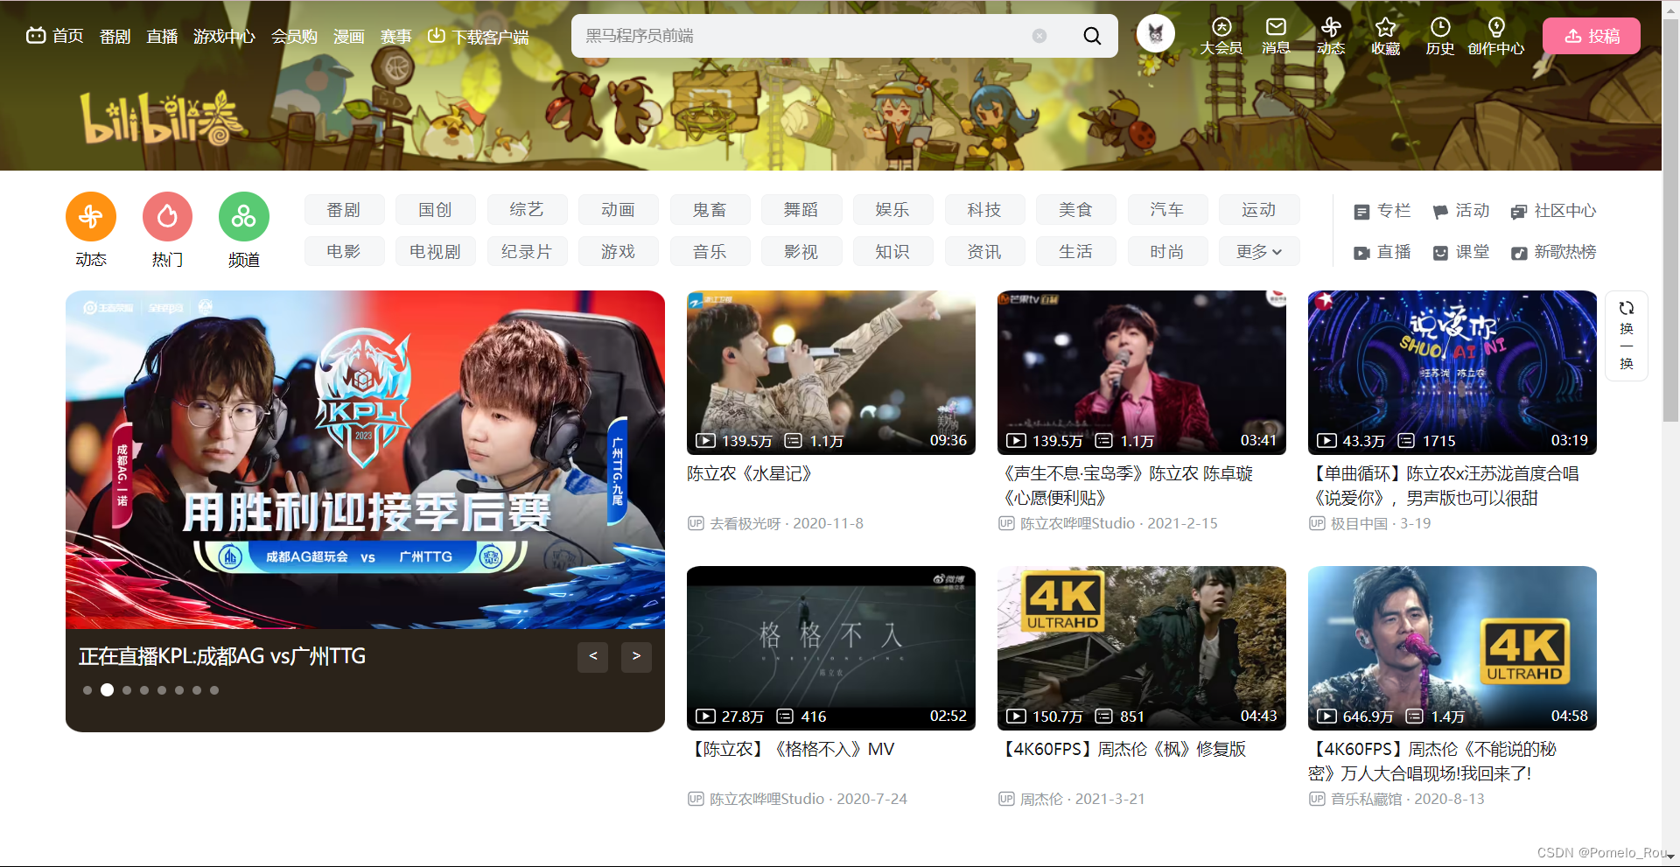
Task: Select the 汽车 category
Action: (x=1167, y=210)
